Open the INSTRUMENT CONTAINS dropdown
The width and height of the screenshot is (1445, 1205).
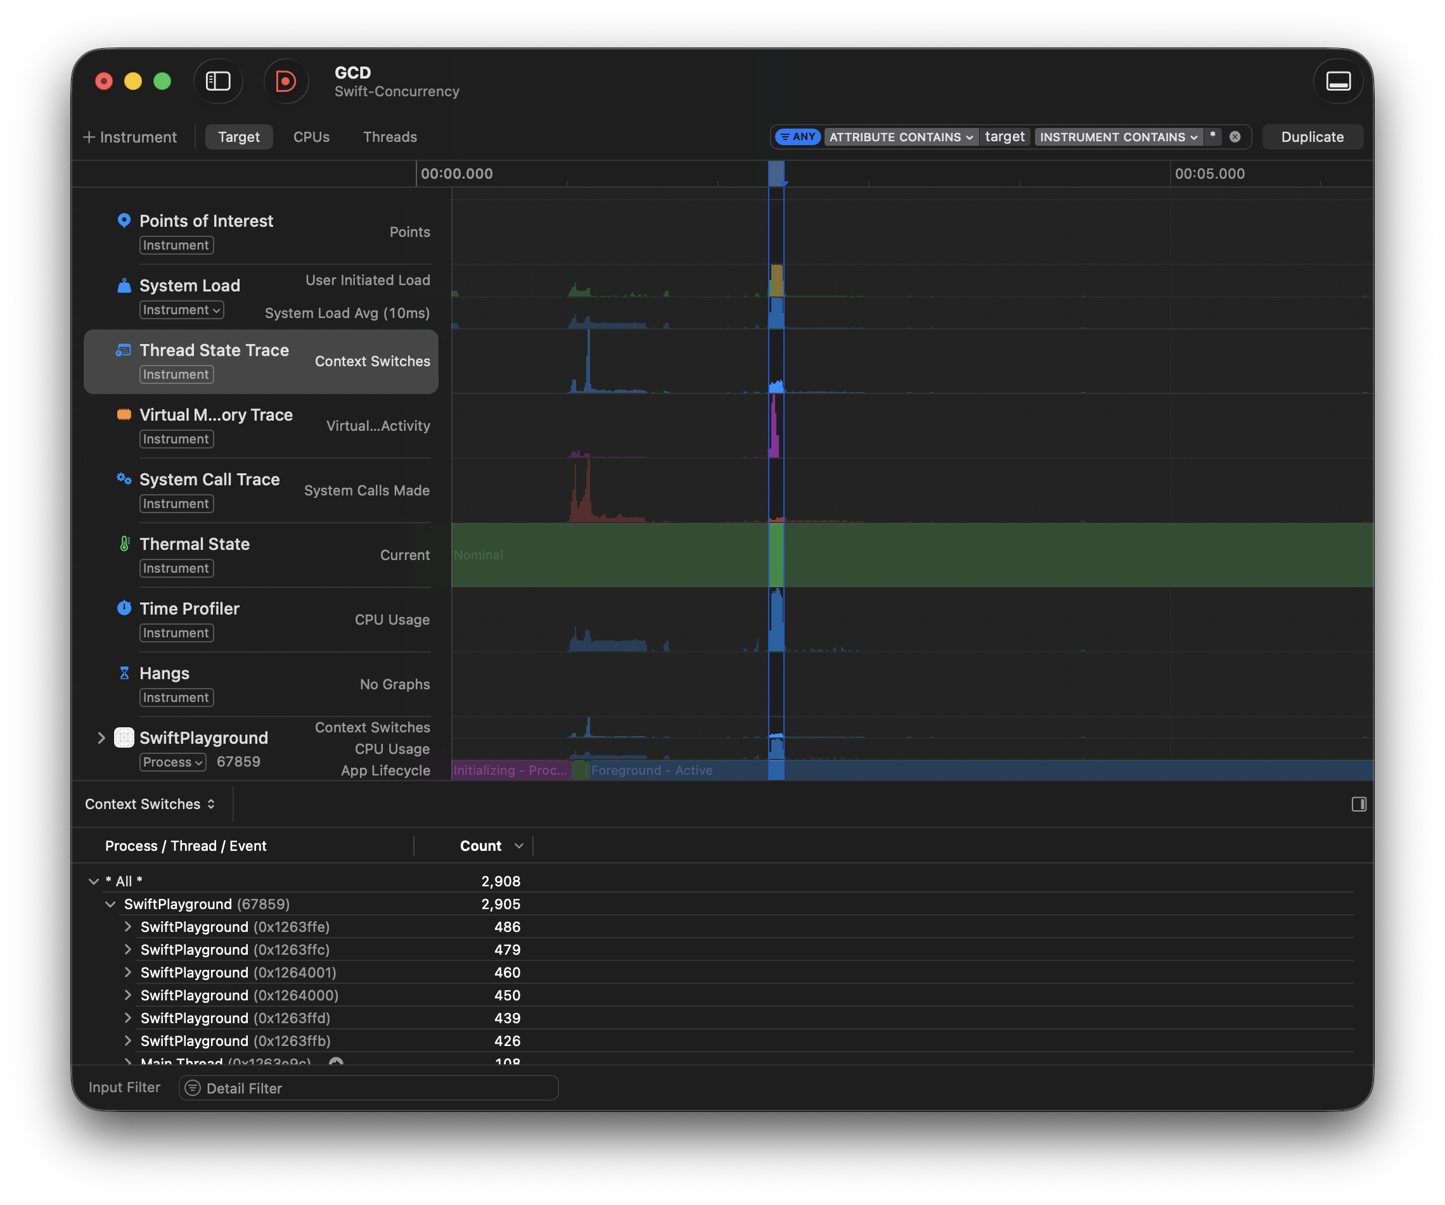(1118, 137)
